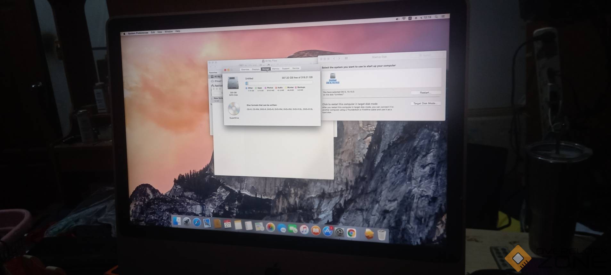Close the About This Mac window
Image resolution: width=611 pixels, height=275 pixels.
tap(225, 70)
